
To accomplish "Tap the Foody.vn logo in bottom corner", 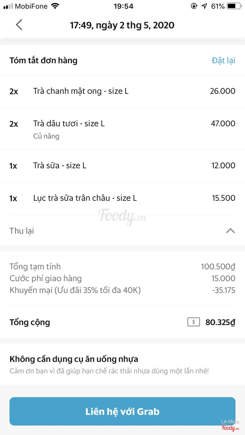I will (x=230, y=428).
